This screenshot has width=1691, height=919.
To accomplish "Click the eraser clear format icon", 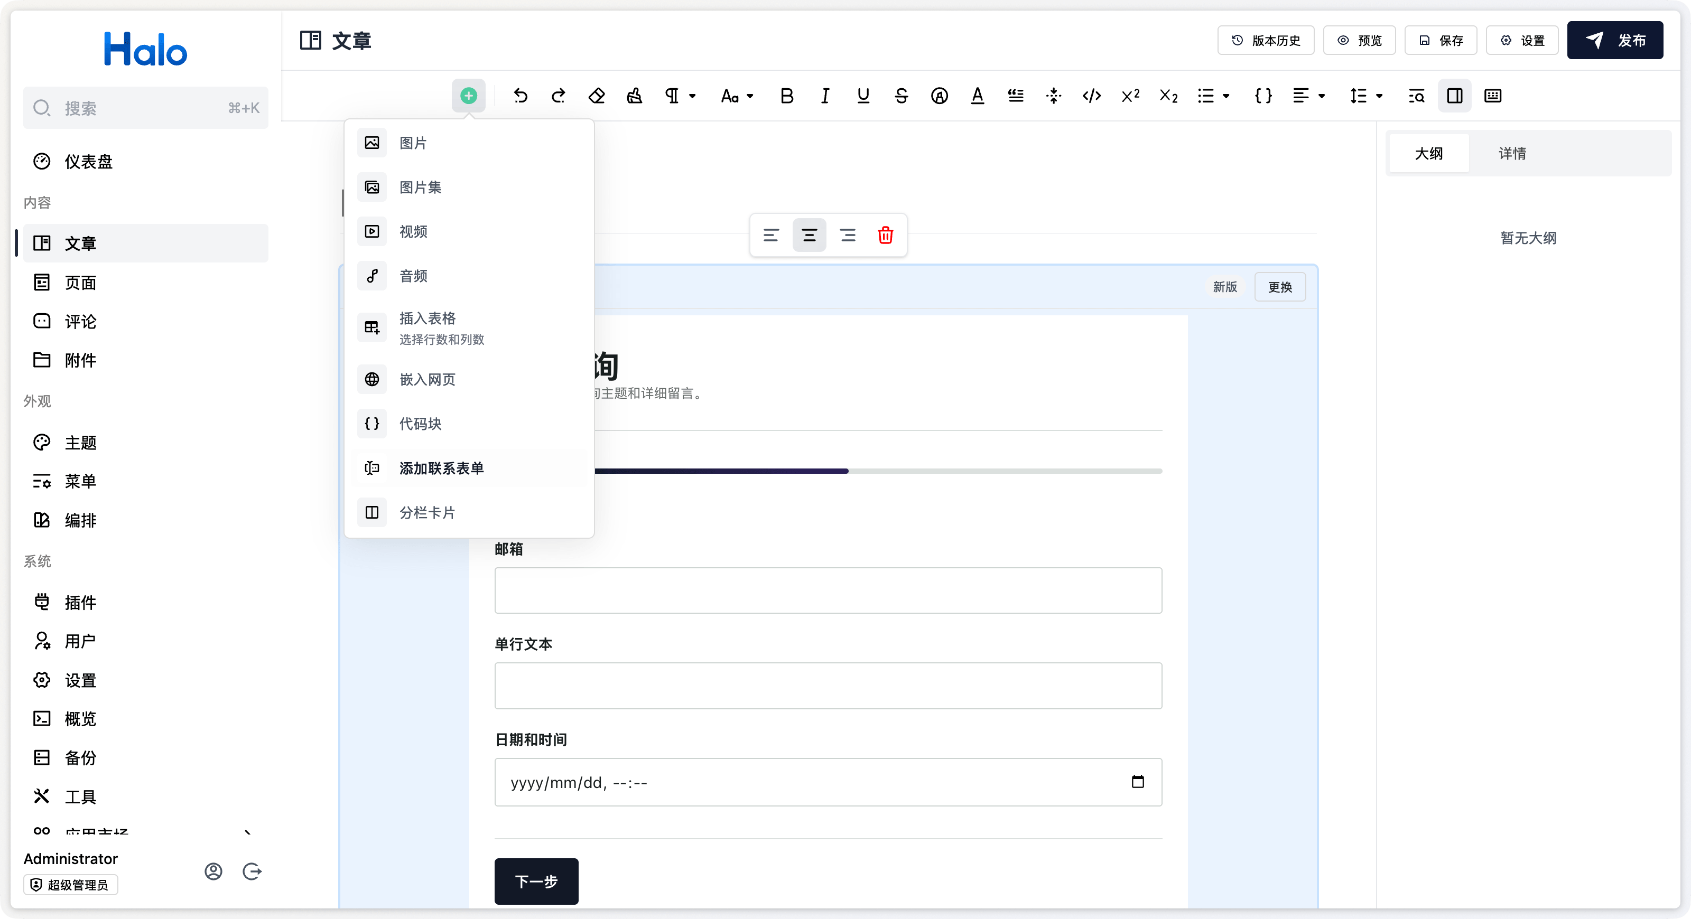I will (596, 96).
